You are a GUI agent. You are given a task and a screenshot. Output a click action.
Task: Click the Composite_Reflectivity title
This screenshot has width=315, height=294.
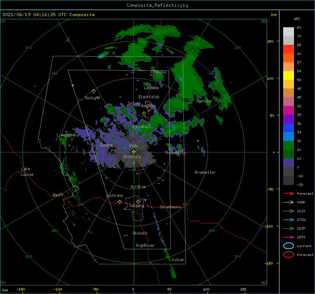click(x=157, y=5)
